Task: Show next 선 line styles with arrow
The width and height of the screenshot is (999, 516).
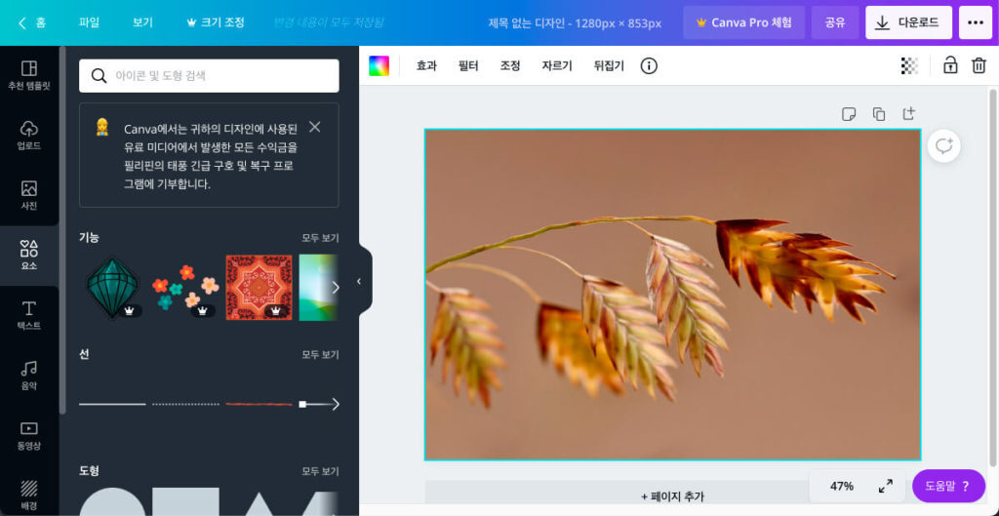Action: point(336,404)
